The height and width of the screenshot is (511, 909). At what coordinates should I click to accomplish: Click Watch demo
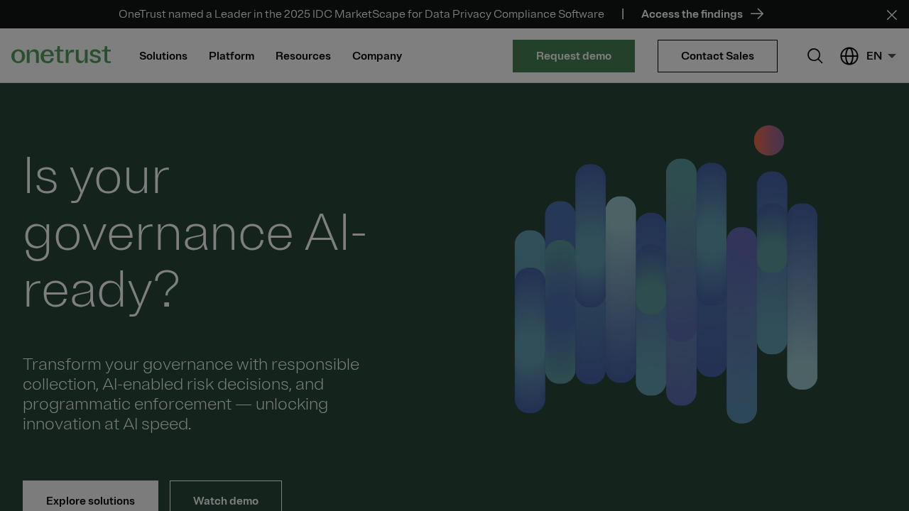point(225,500)
